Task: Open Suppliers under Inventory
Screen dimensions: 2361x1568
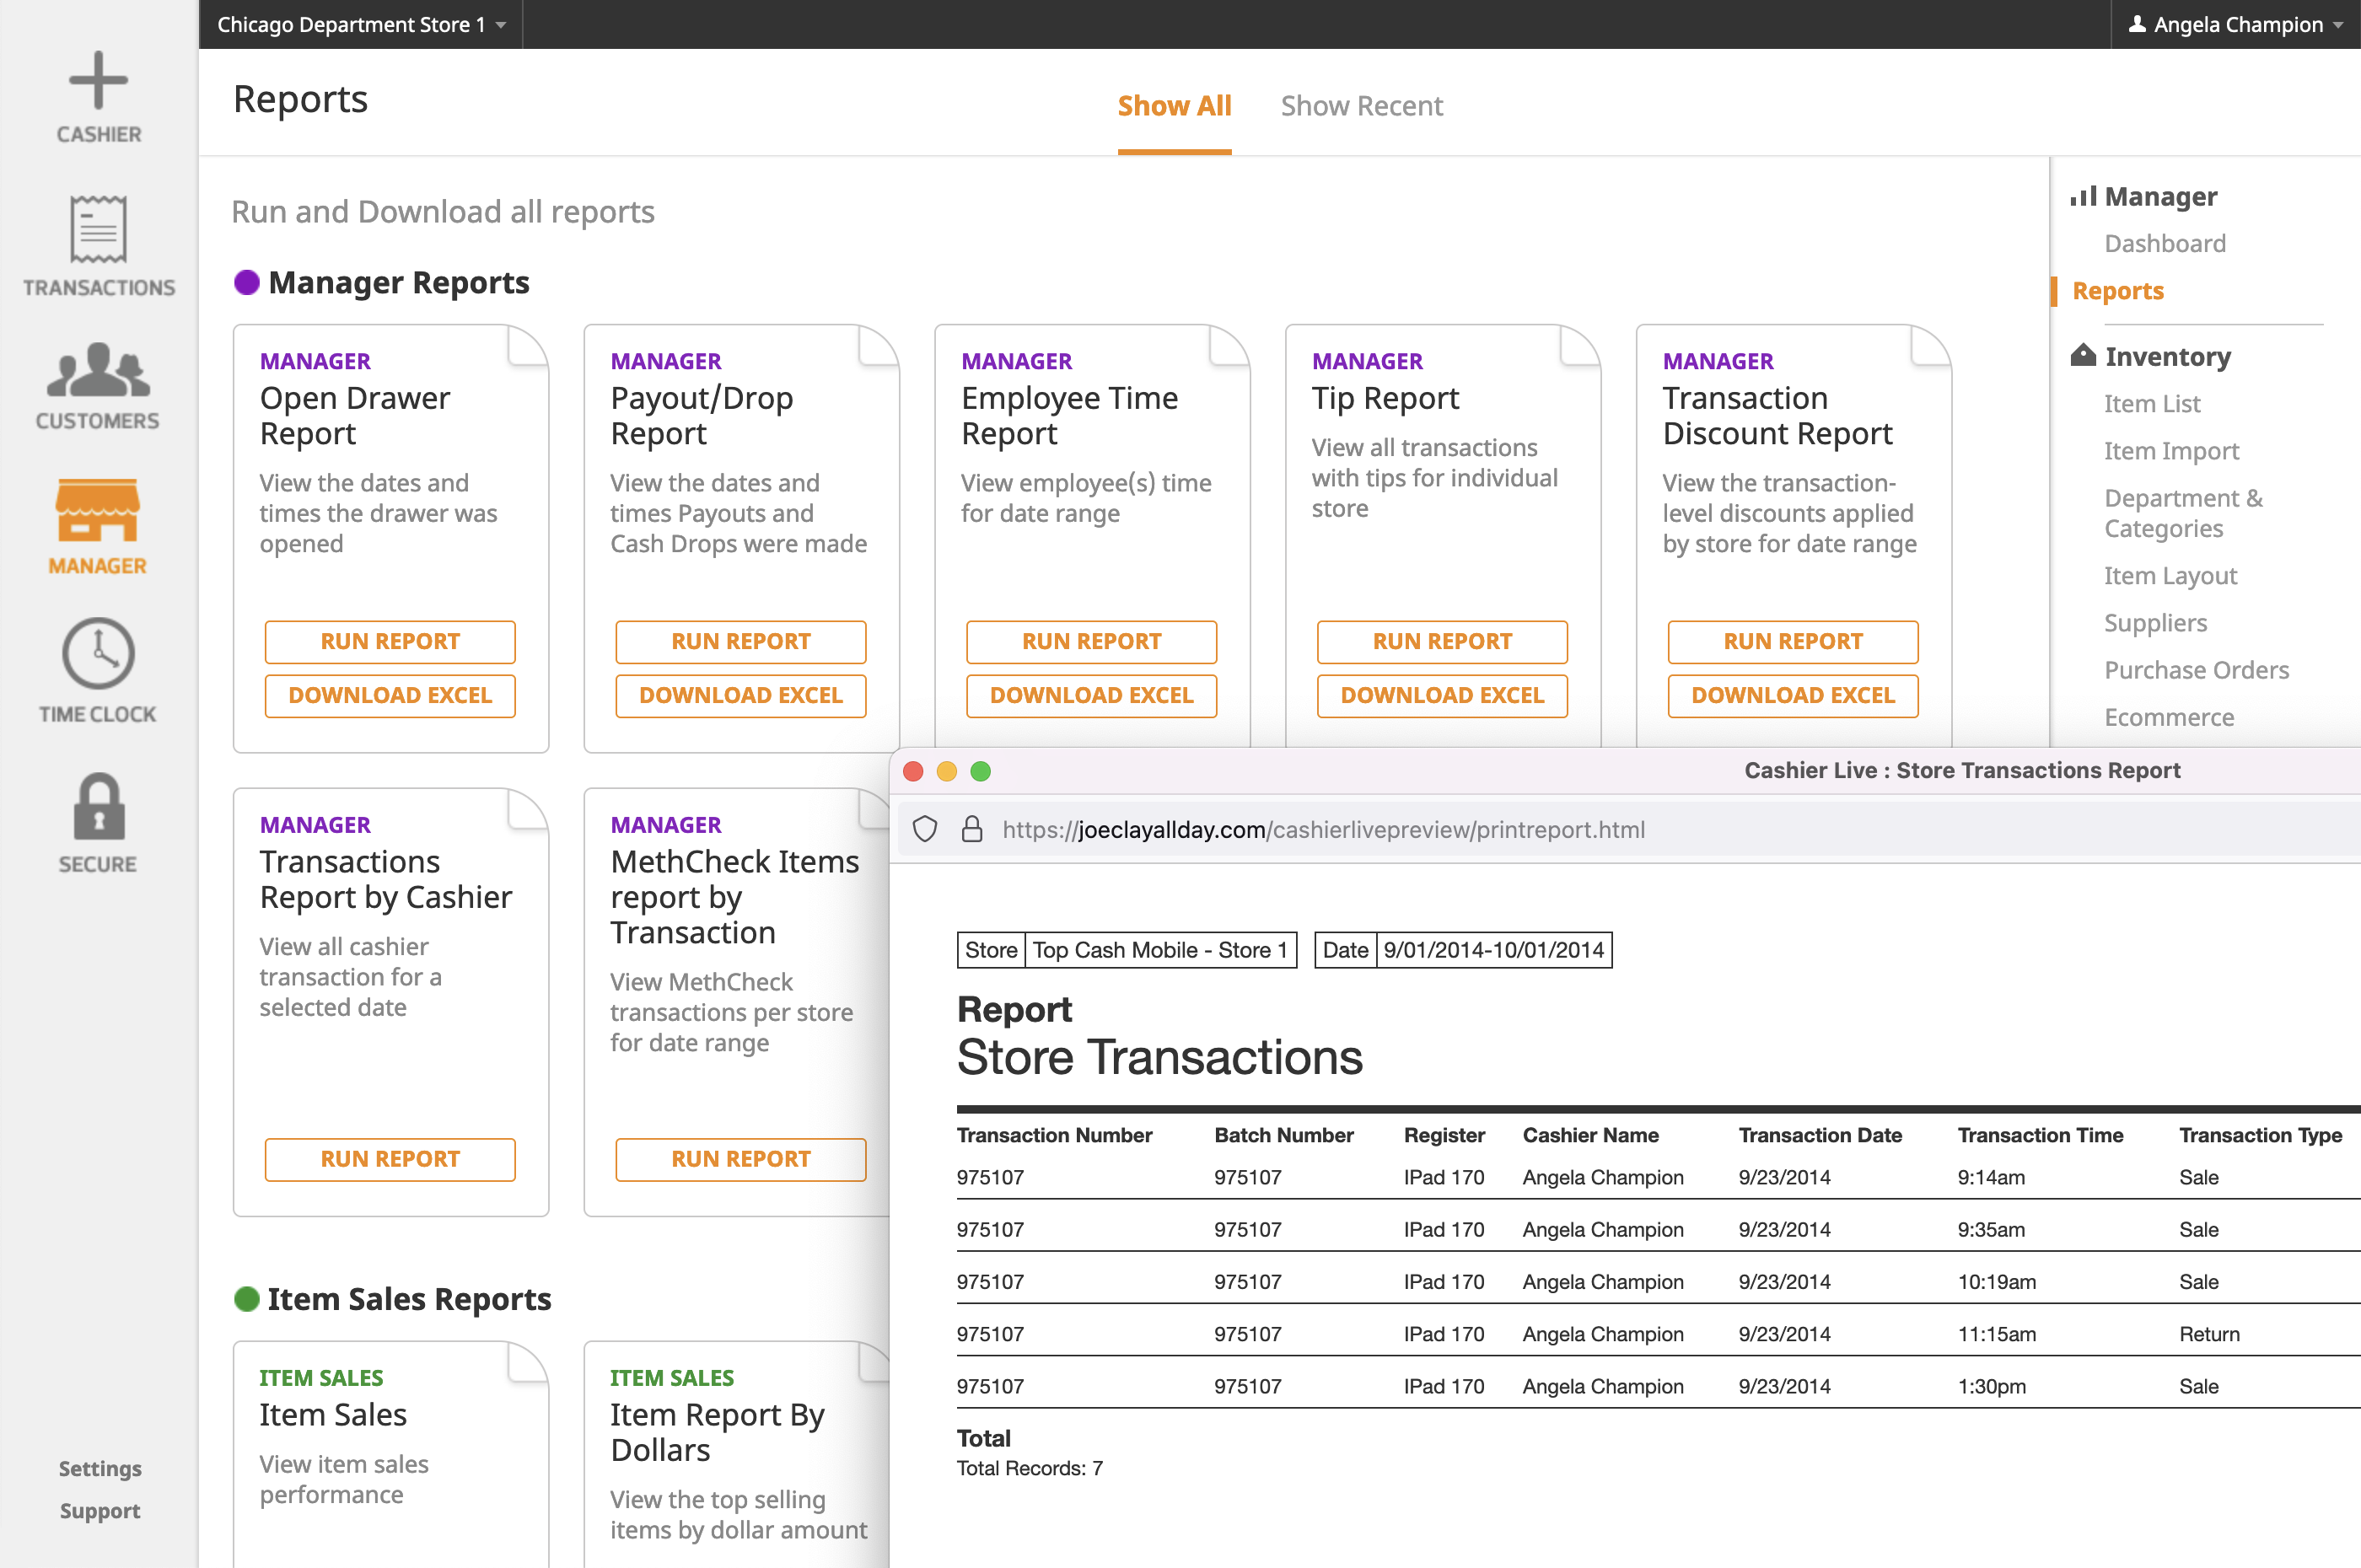Action: pos(2155,622)
